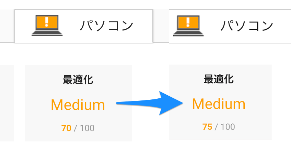The width and height of the screenshot is (291, 152).
Task: Click the partially visible gray card beside the 70 card
Action: pyautogui.click(x=7, y=102)
